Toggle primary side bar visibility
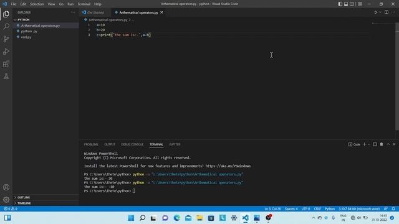 click(x=340, y=4)
